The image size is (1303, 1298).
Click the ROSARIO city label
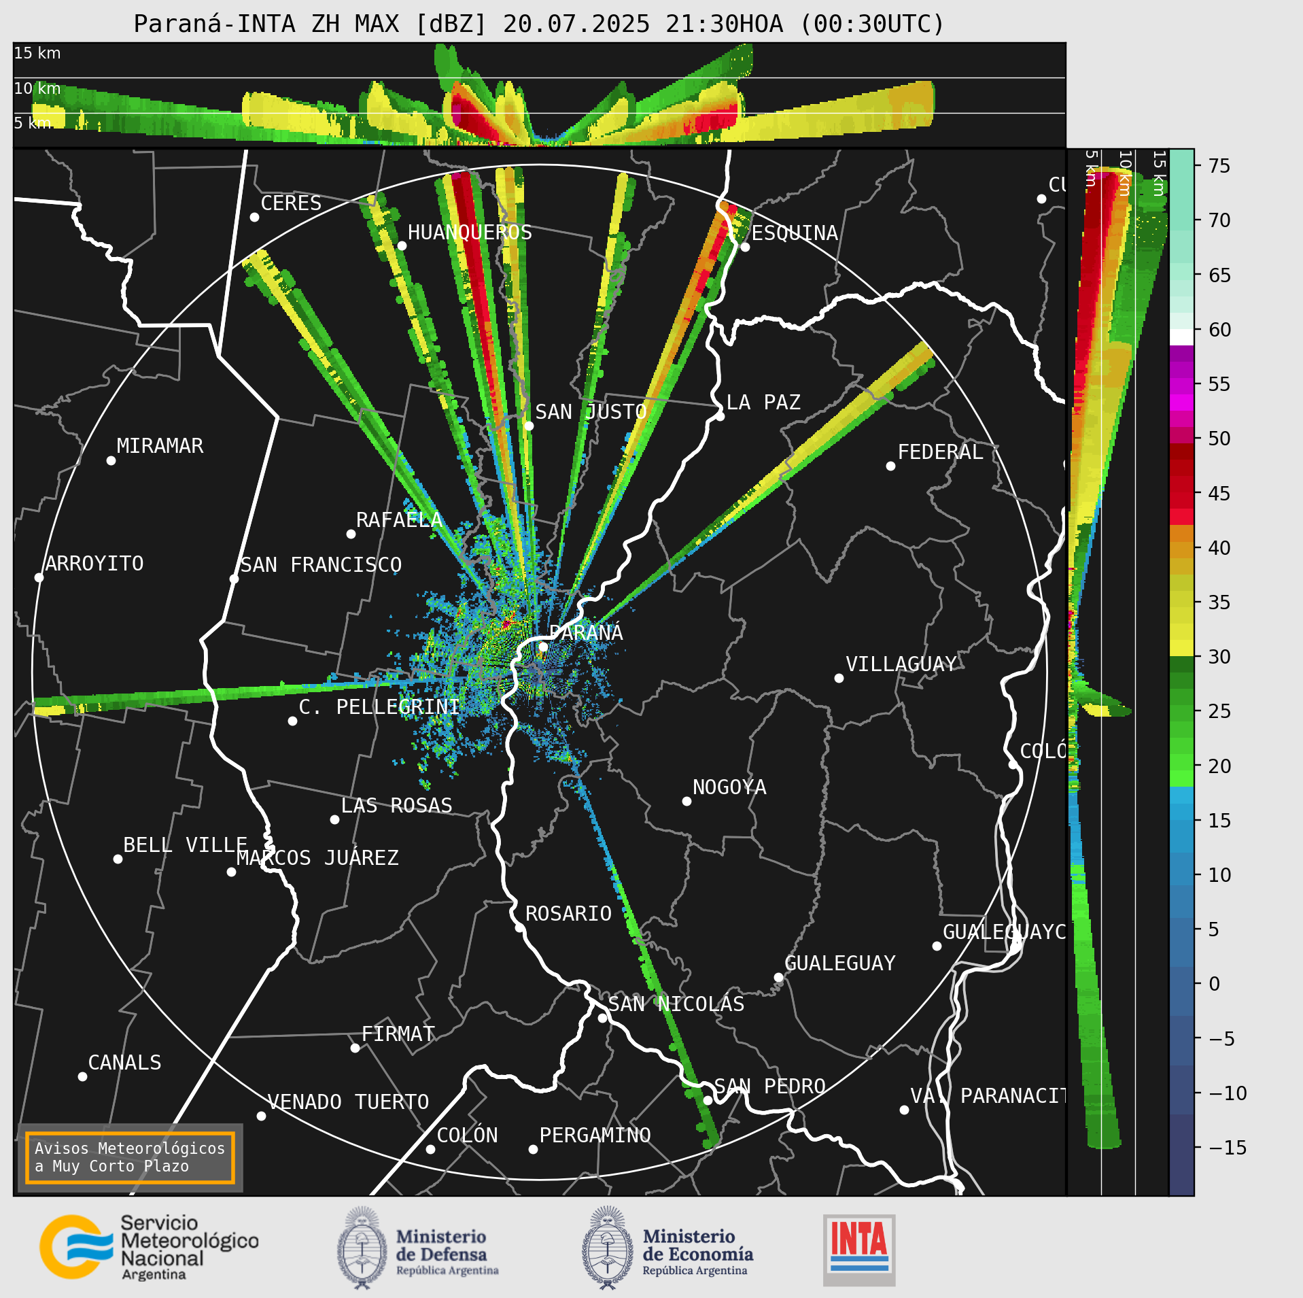pos(568,914)
